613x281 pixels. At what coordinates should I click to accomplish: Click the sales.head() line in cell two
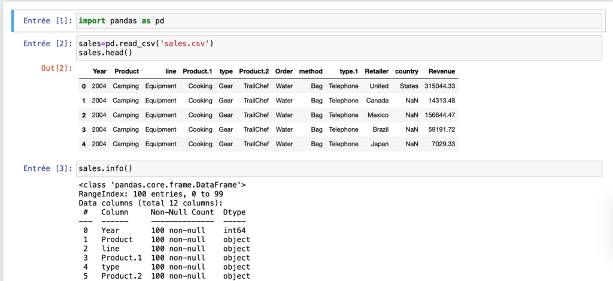110,53
